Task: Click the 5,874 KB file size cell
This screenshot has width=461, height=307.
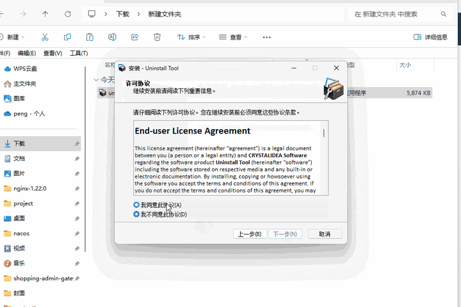Action: (418, 93)
